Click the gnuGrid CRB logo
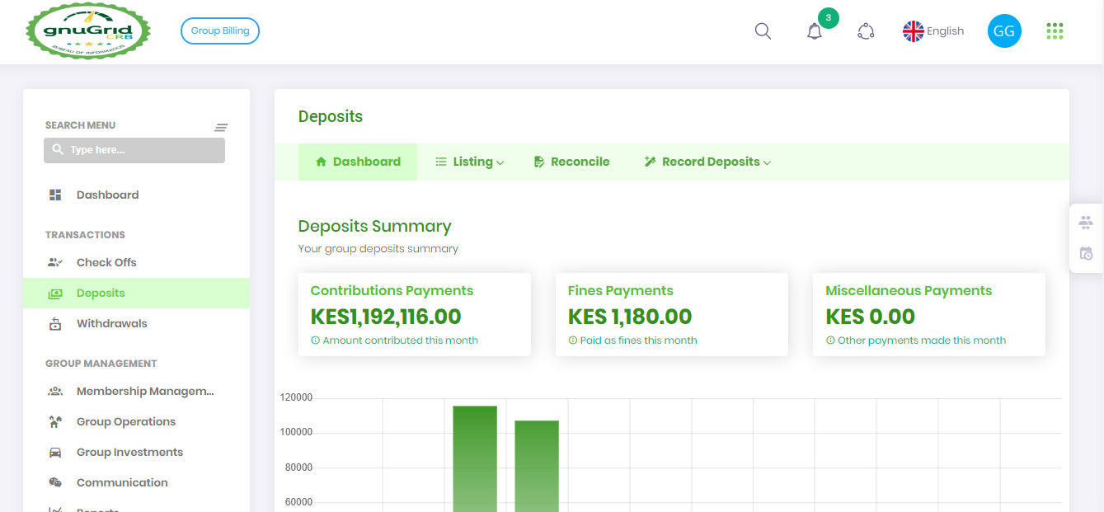This screenshot has height=512, width=1104. [88, 31]
